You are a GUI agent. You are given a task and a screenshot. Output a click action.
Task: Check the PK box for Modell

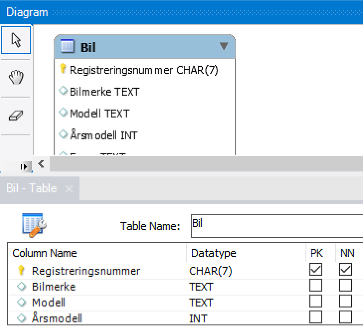click(315, 302)
